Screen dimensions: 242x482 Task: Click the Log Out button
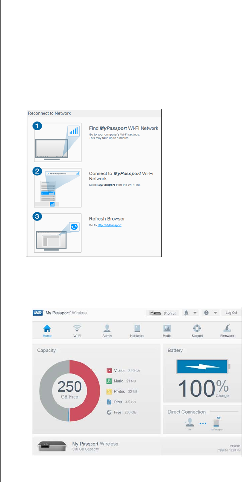click(x=231, y=313)
